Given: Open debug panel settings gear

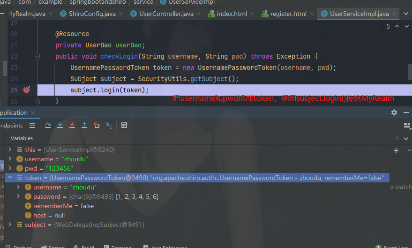Looking at the screenshot, I should (394, 113).
